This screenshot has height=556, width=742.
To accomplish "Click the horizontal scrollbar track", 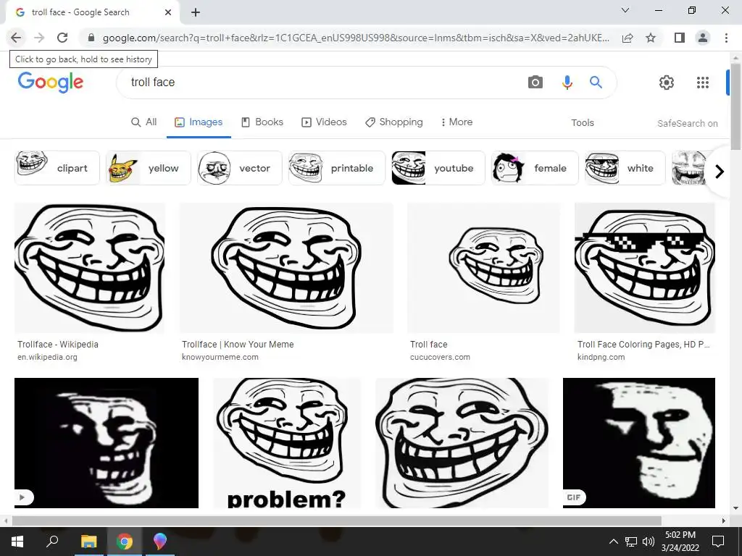I will coord(364,521).
